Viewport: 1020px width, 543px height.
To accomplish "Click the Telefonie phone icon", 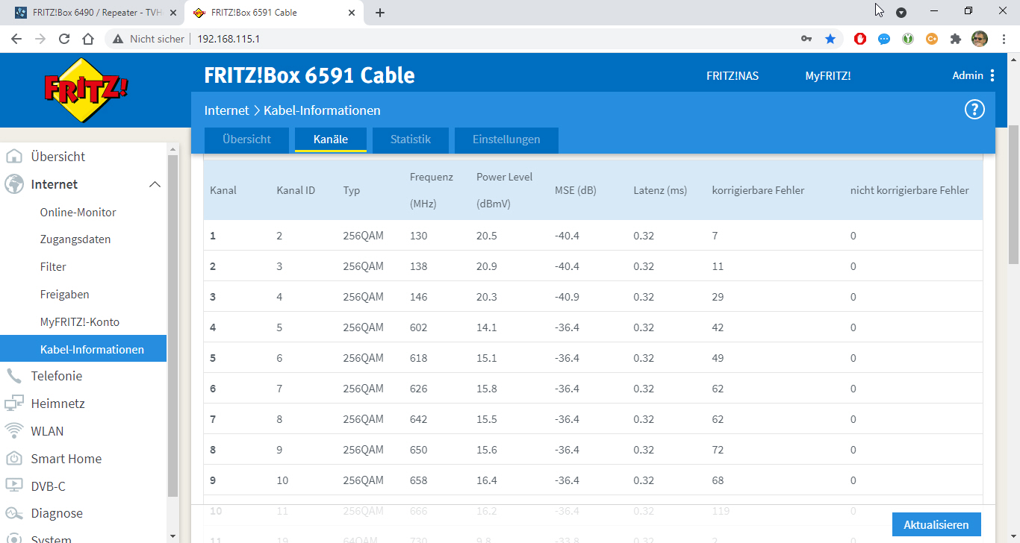I will (14, 376).
